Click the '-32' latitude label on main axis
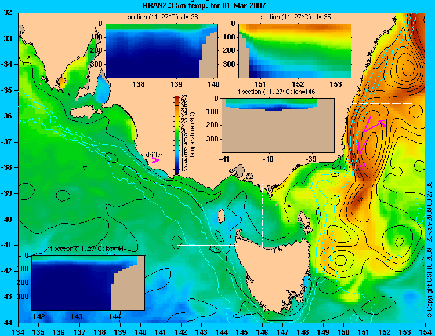Screen dimensions: 435x336 pyautogui.click(x=6, y=13)
